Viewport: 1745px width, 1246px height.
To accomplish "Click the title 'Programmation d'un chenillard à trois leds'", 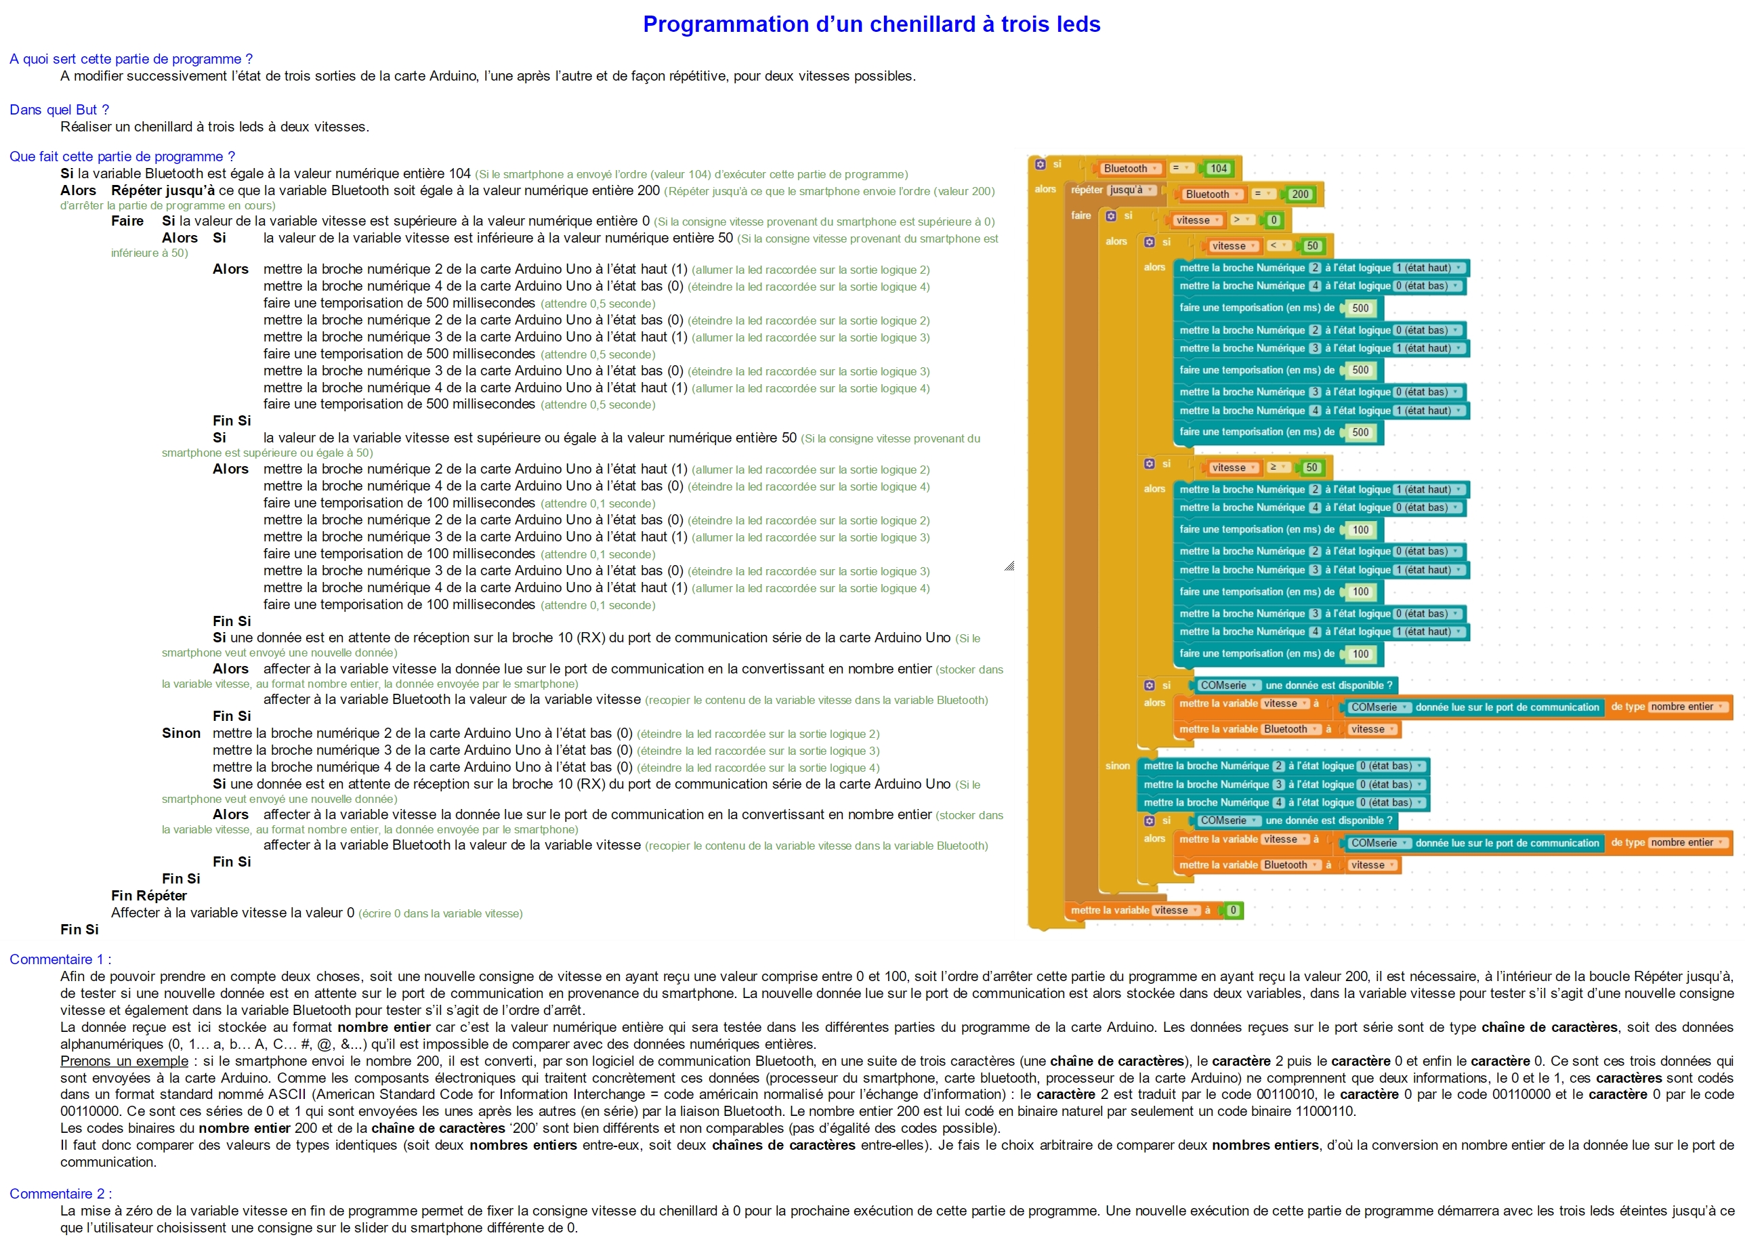I will pyautogui.click(x=871, y=24).
